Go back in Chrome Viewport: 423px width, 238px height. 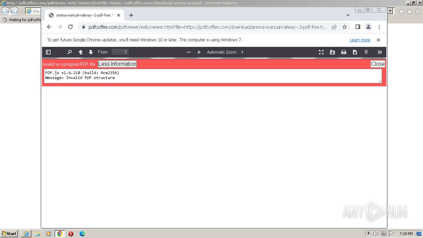point(49,27)
